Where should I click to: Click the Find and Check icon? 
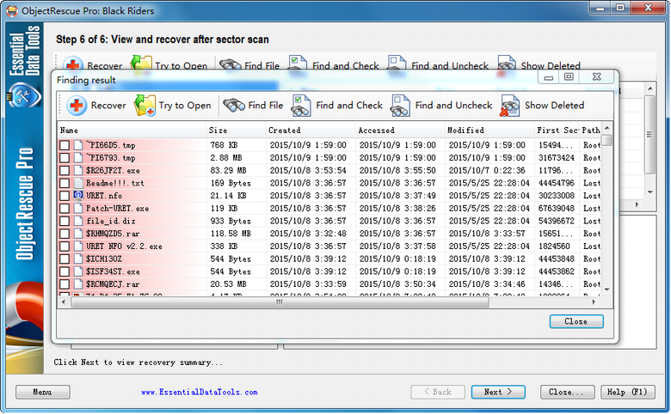click(301, 106)
